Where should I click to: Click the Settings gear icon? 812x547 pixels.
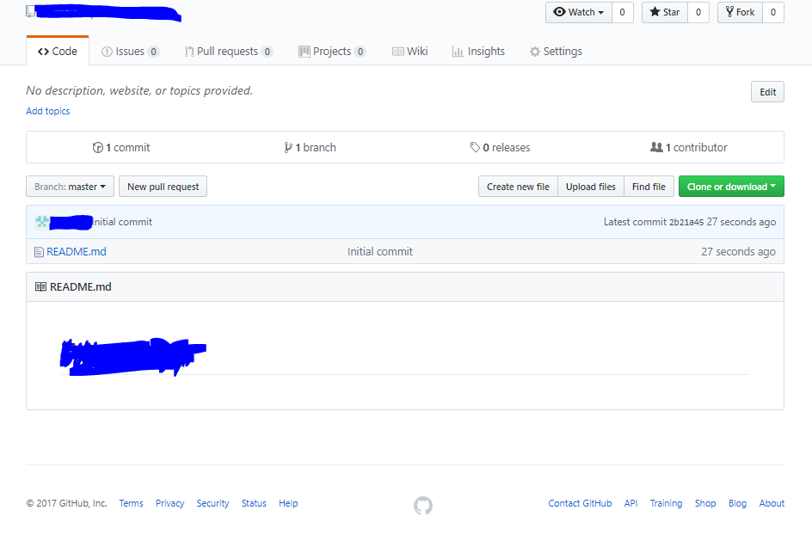click(x=535, y=52)
